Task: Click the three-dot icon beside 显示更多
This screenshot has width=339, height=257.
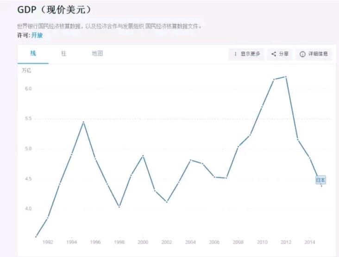Action: [x=236, y=54]
